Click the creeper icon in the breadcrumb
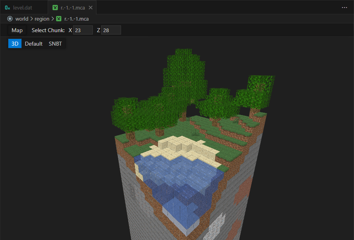354x240 pixels. tap(59, 19)
